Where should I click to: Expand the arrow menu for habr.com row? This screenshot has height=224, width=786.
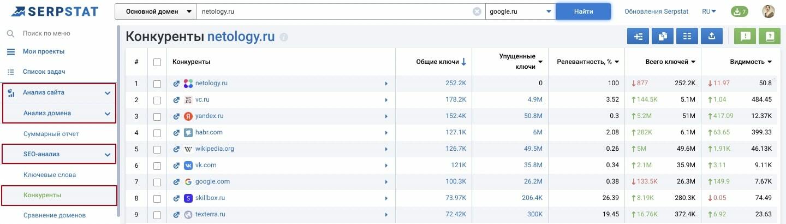(386, 133)
